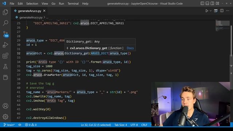Open the Docs link in hover tooltip
233x131 pixels.
click(130, 48)
